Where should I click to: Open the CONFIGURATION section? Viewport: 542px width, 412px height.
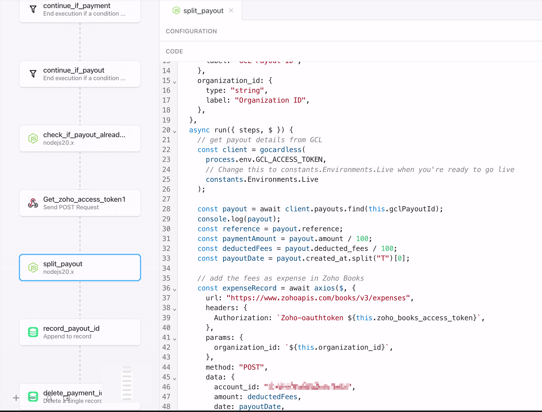191,31
